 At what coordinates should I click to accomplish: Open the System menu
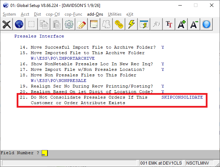[9, 14]
